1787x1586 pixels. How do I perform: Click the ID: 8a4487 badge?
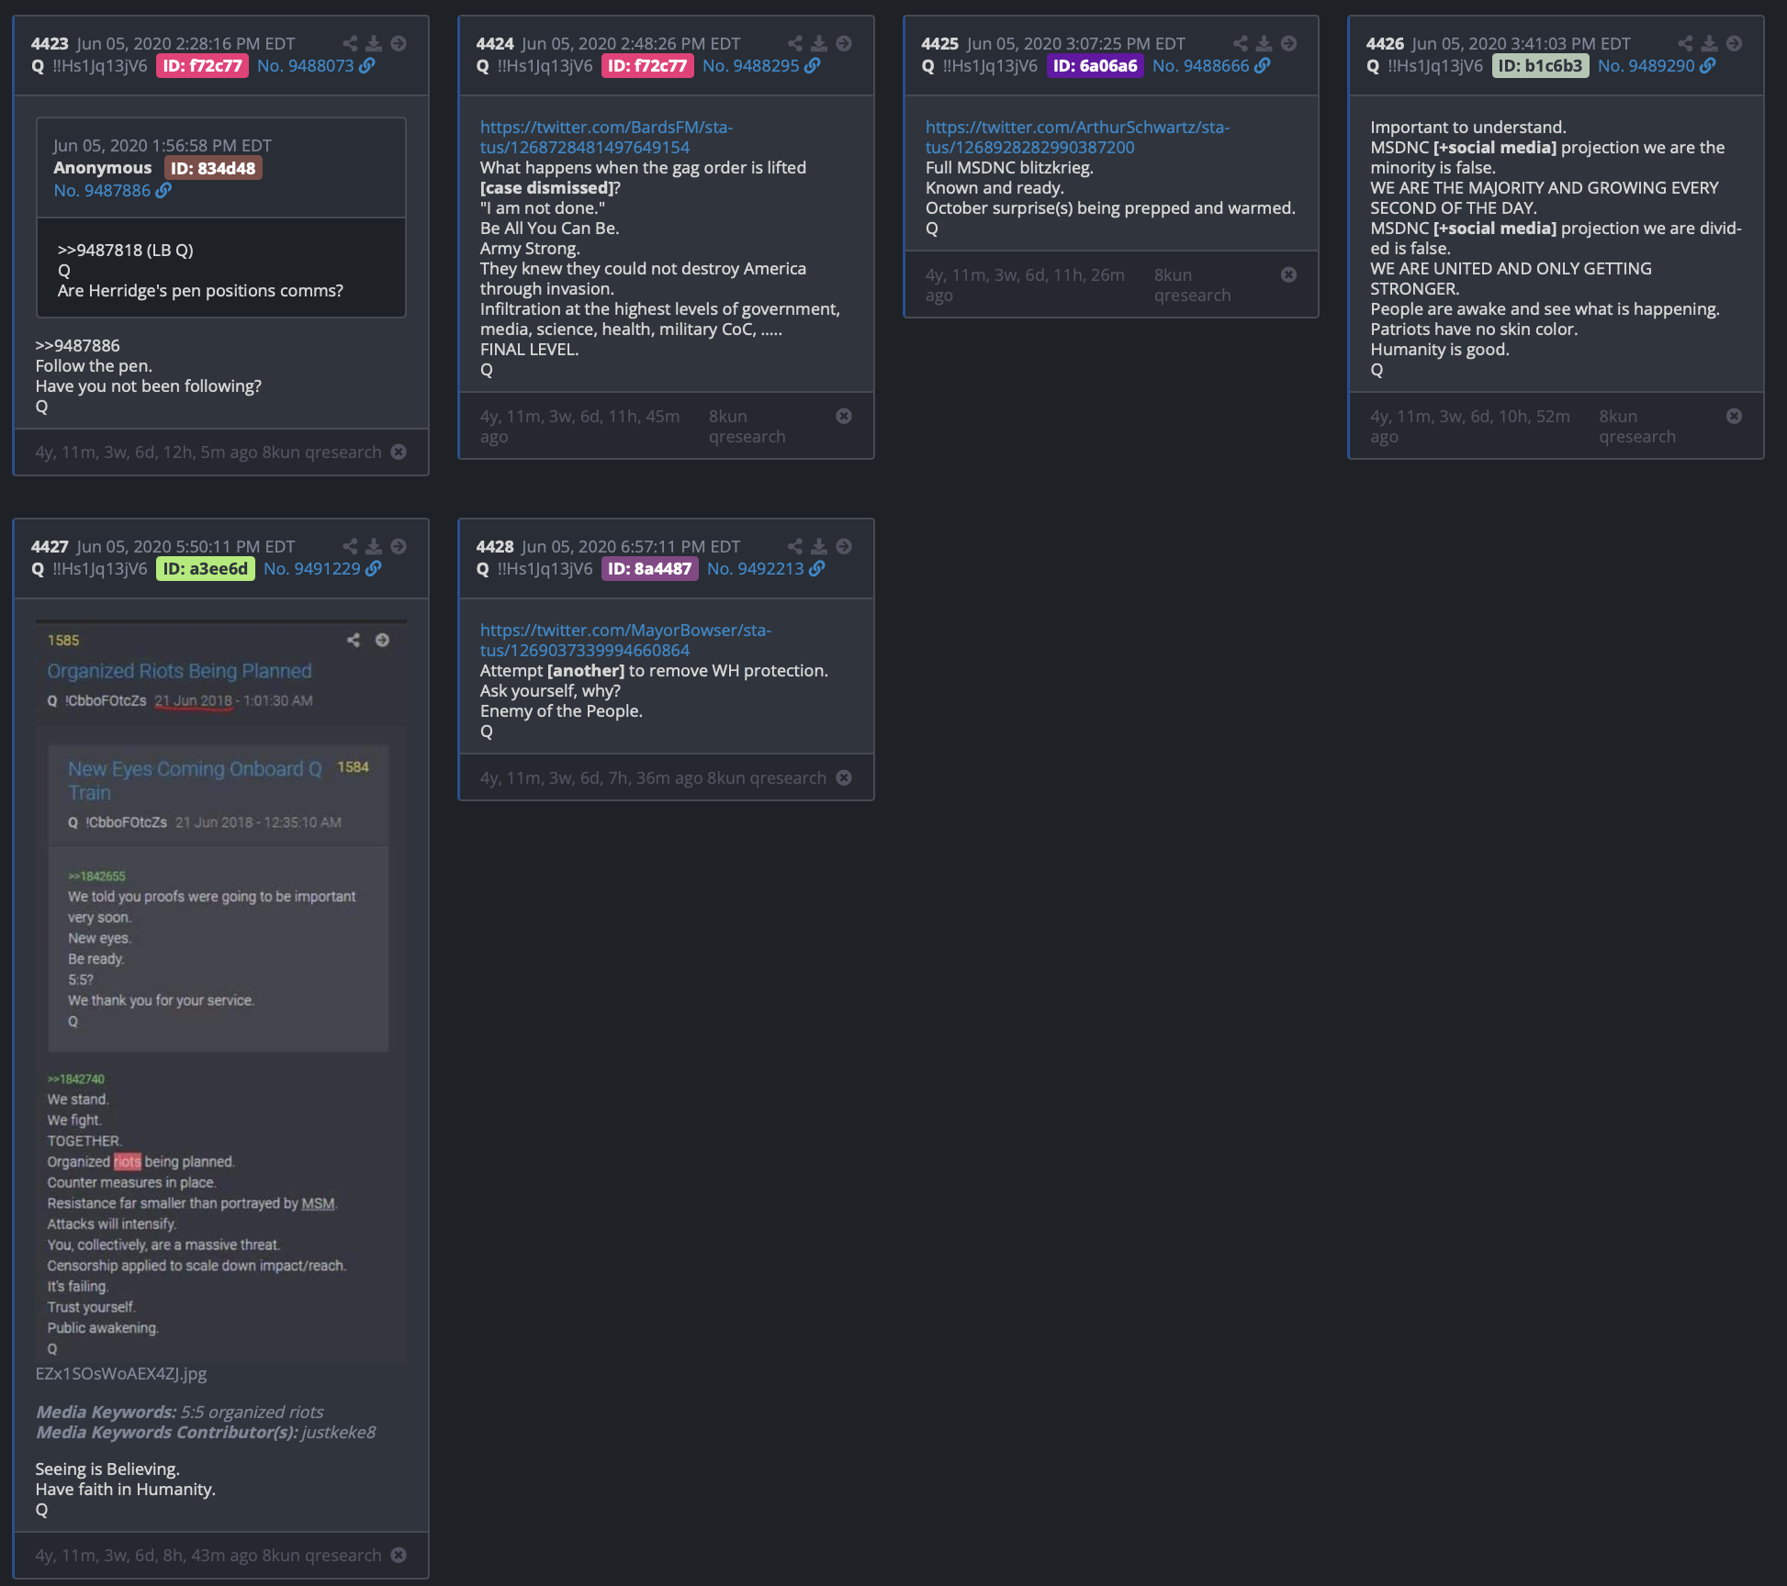650,568
